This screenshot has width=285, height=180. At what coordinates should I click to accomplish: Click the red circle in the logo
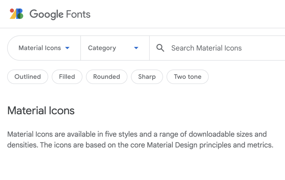tap(12, 11)
